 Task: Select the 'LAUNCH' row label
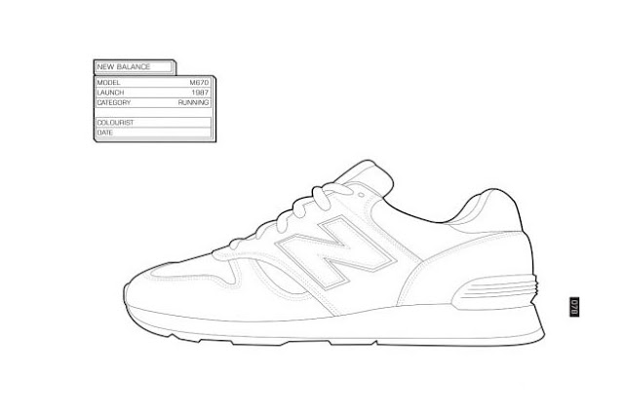110,93
